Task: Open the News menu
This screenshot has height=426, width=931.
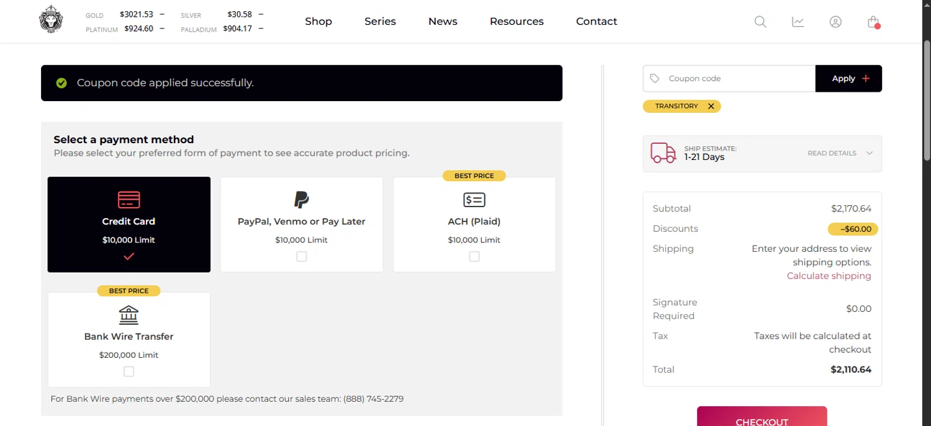Action: coord(443,21)
